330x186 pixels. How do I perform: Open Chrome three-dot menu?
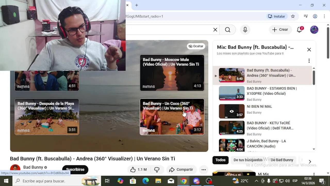[x=324, y=16]
